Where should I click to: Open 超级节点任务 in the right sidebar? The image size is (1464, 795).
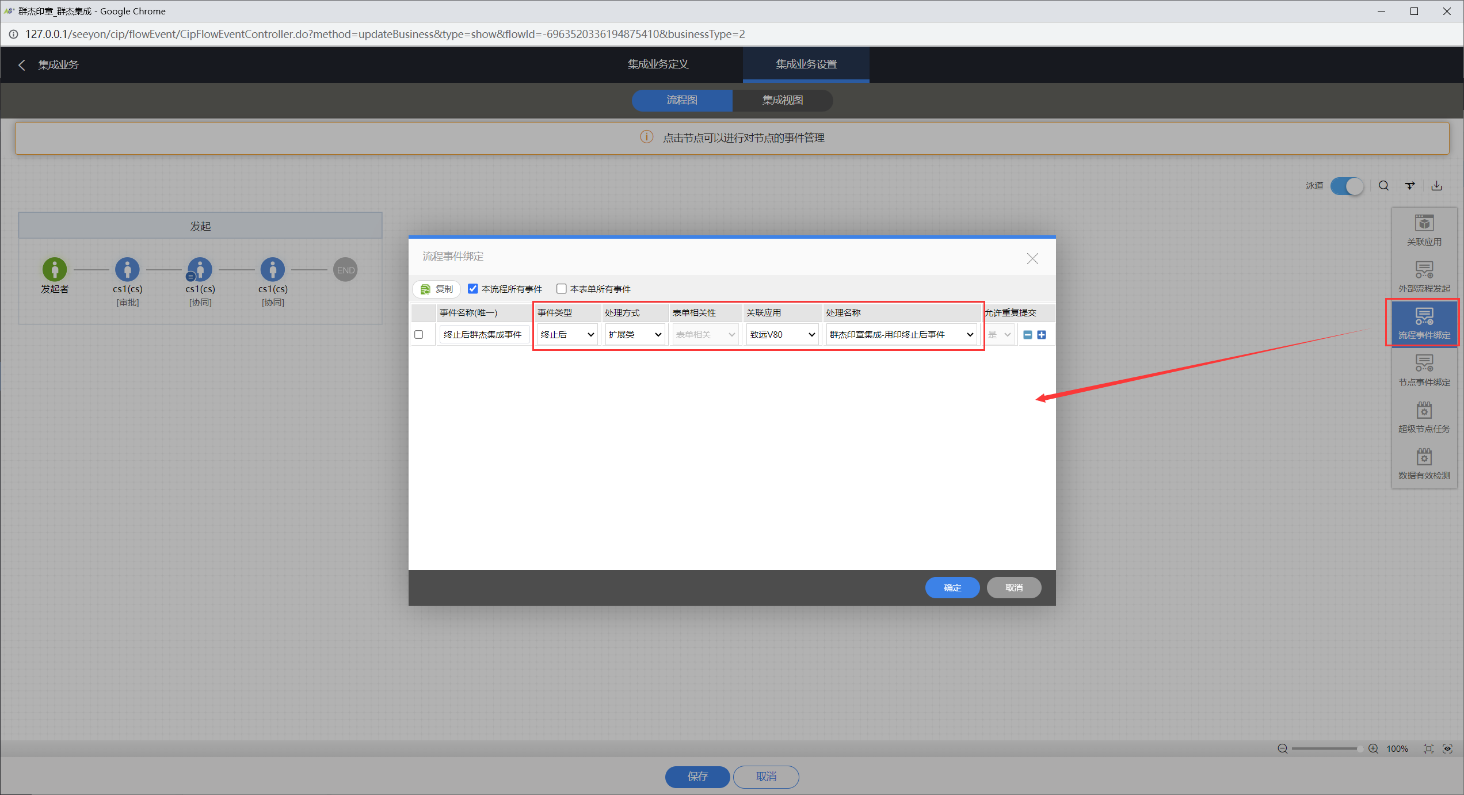click(1424, 416)
